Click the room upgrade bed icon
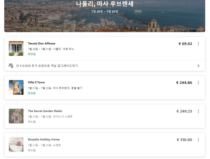Viewport: 210px width, 159px height. point(11,66)
